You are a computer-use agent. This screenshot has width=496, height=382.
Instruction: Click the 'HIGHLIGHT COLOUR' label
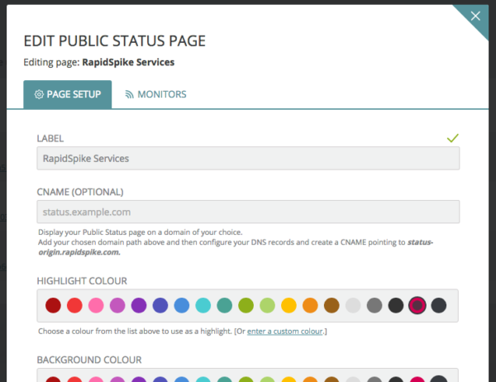(x=82, y=281)
